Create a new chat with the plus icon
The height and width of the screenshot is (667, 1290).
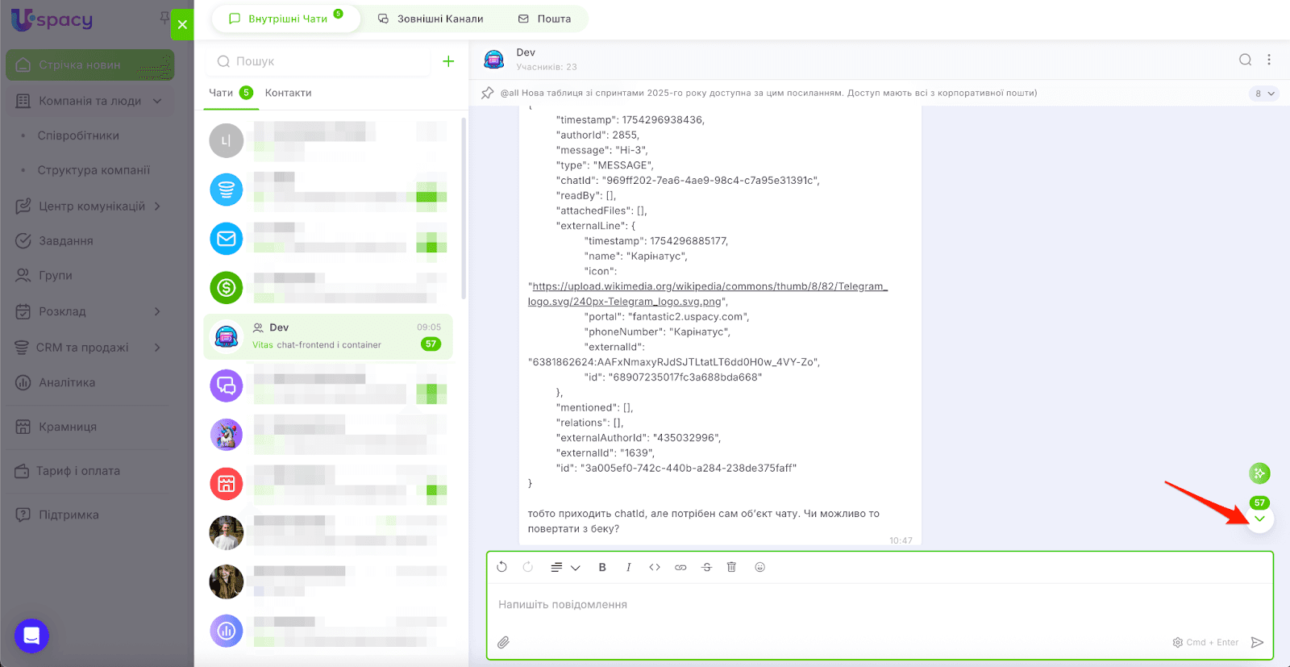(x=448, y=61)
